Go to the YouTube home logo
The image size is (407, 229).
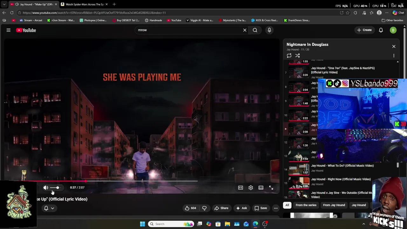pos(26,30)
